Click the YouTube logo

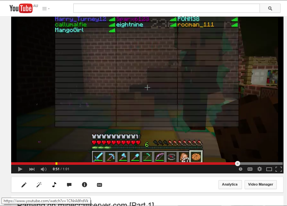21,8
